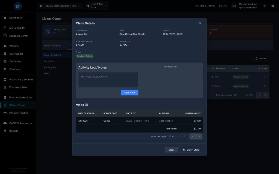Click patient name Amina Ali

(x=81, y=34)
